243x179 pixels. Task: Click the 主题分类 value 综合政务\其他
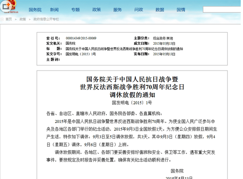click(x=163, y=38)
